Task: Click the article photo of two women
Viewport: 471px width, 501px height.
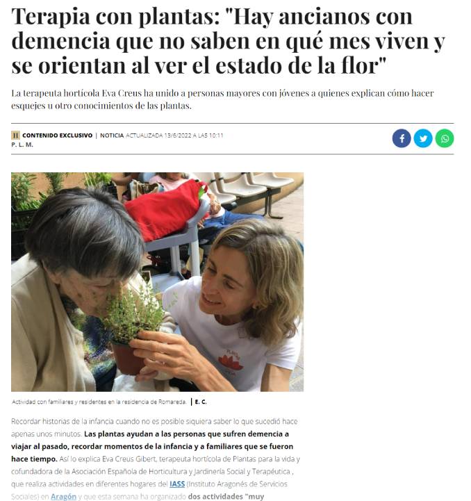Action: point(157,282)
